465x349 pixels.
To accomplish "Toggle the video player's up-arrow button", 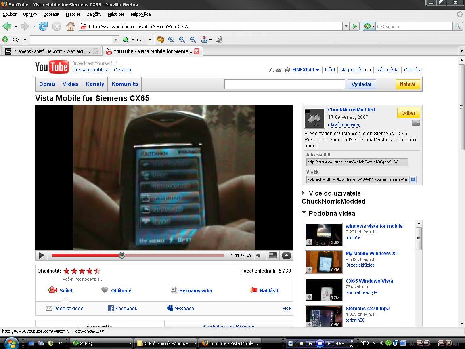I will [x=287, y=256].
